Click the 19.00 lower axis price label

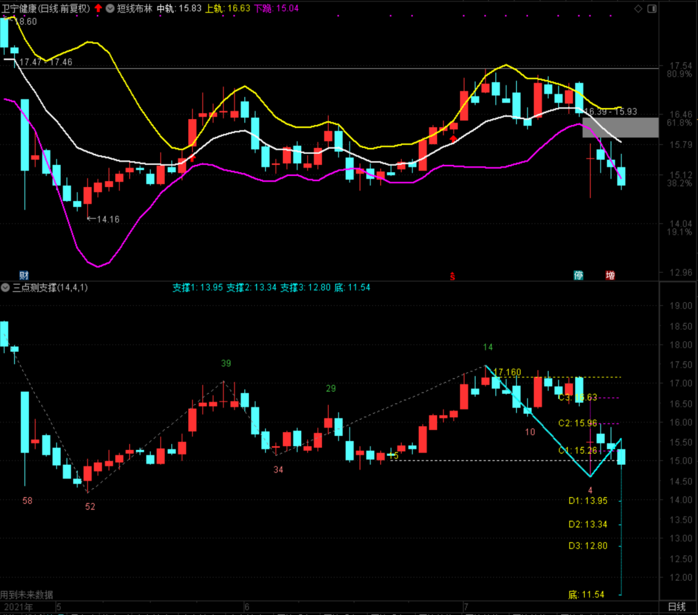pos(681,306)
